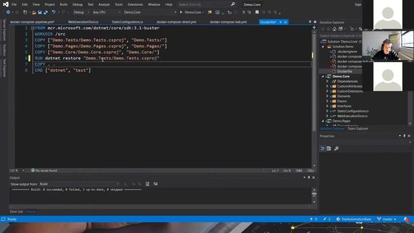Viewport: 414px width, 233px height.
Task: Close the Dockerfile tab
Action: [x=285, y=22]
